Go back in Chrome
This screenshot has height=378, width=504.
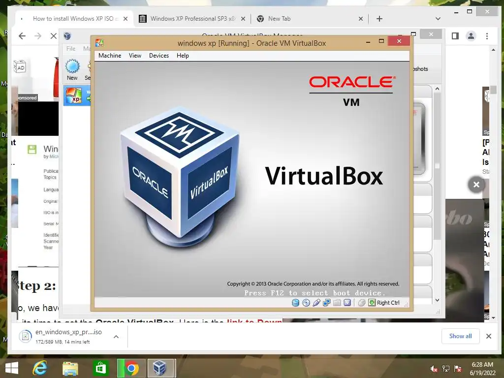coord(22,36)
